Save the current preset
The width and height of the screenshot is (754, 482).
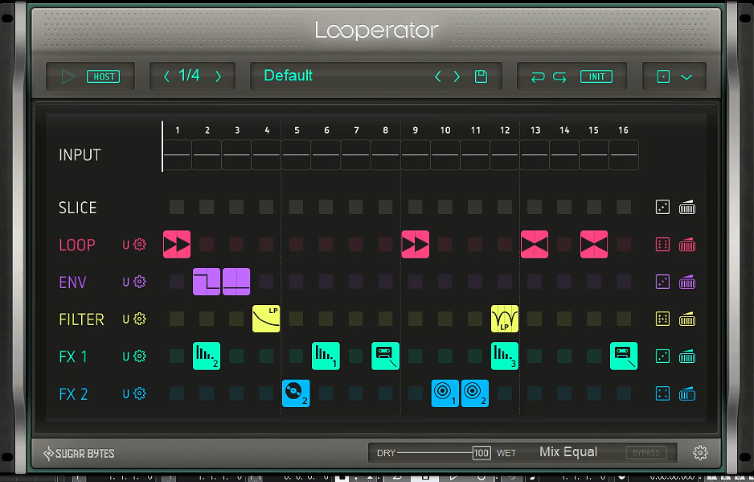point(481,76)
